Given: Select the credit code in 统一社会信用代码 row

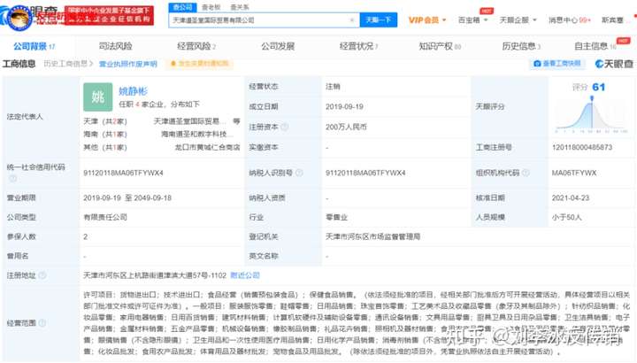Looking at the screenshot, I should [x=124, y=173].
